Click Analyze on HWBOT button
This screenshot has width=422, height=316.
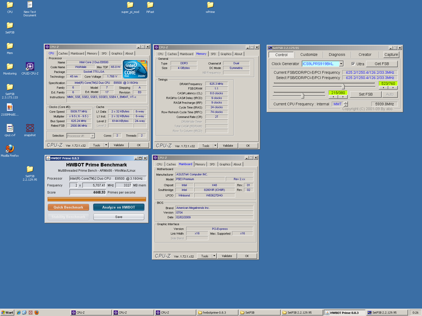119,207
